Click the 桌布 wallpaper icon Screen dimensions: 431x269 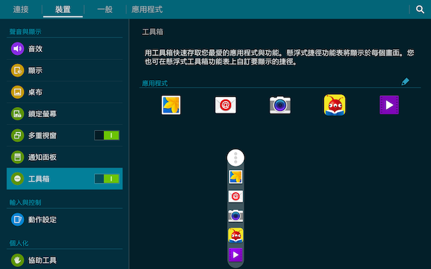(x=18, y=92)
